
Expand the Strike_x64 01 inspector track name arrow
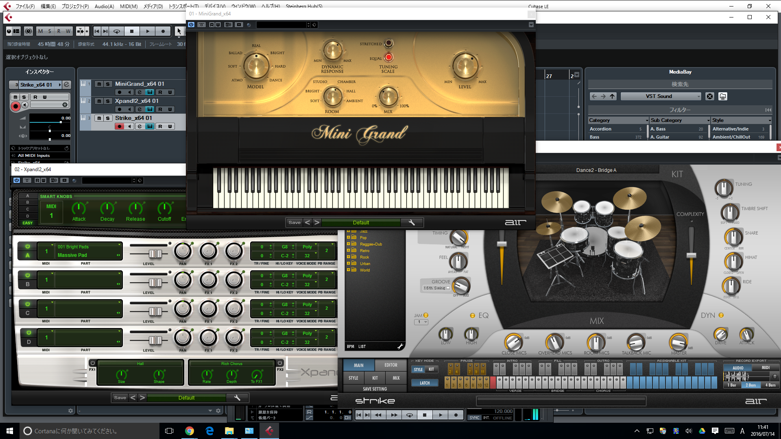click(x=60, y=85)
